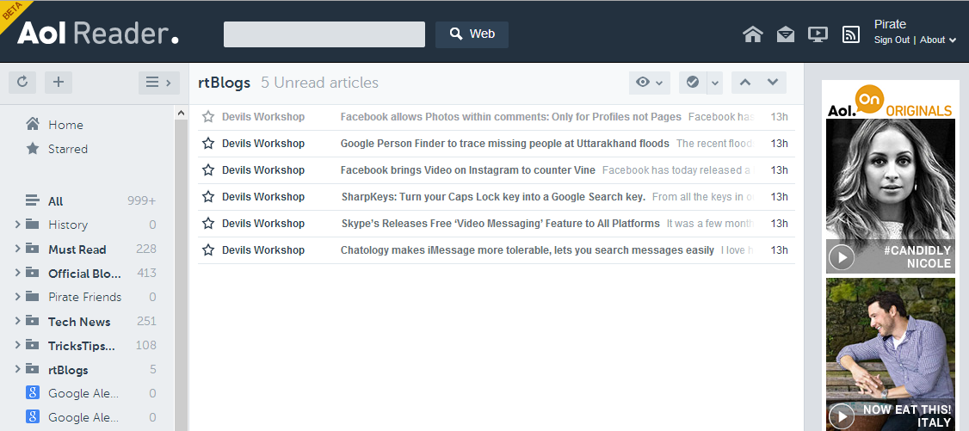Click the Pirate username
Image resolution: width=969 pixels, height=431 pixels.
coord(890,24)
